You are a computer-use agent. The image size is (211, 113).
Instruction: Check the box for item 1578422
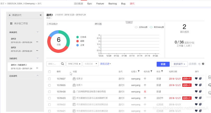[50, 105]
